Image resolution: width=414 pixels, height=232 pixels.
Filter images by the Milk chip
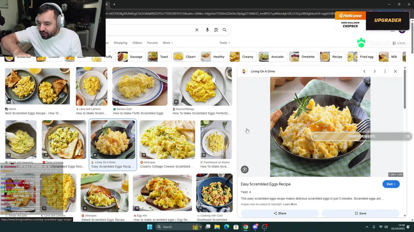(x=389, y=57)
